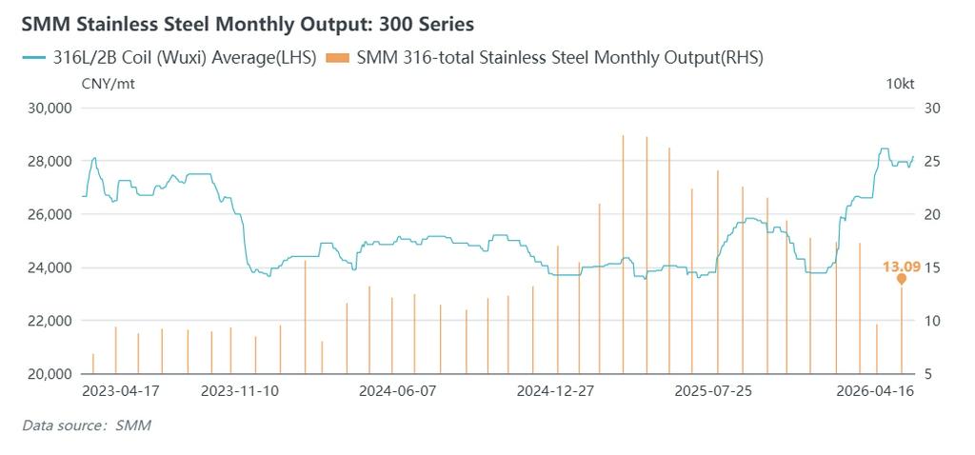The height and width of the screenshot is (455, 975).
Task: Toggle SMM 316-total Monthly Output series
Action: click(560, 58)
